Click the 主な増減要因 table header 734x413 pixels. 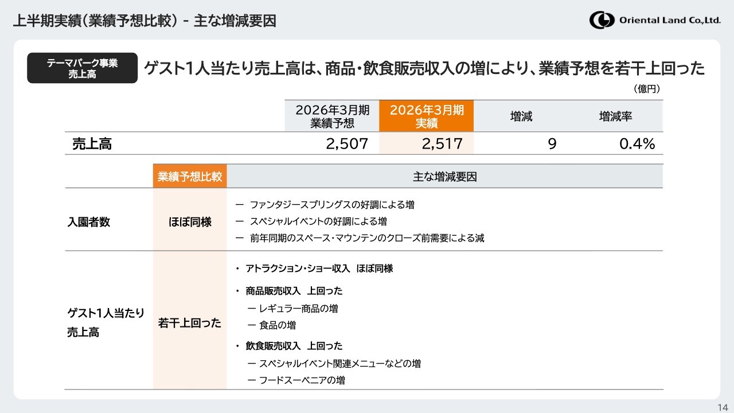444,177
